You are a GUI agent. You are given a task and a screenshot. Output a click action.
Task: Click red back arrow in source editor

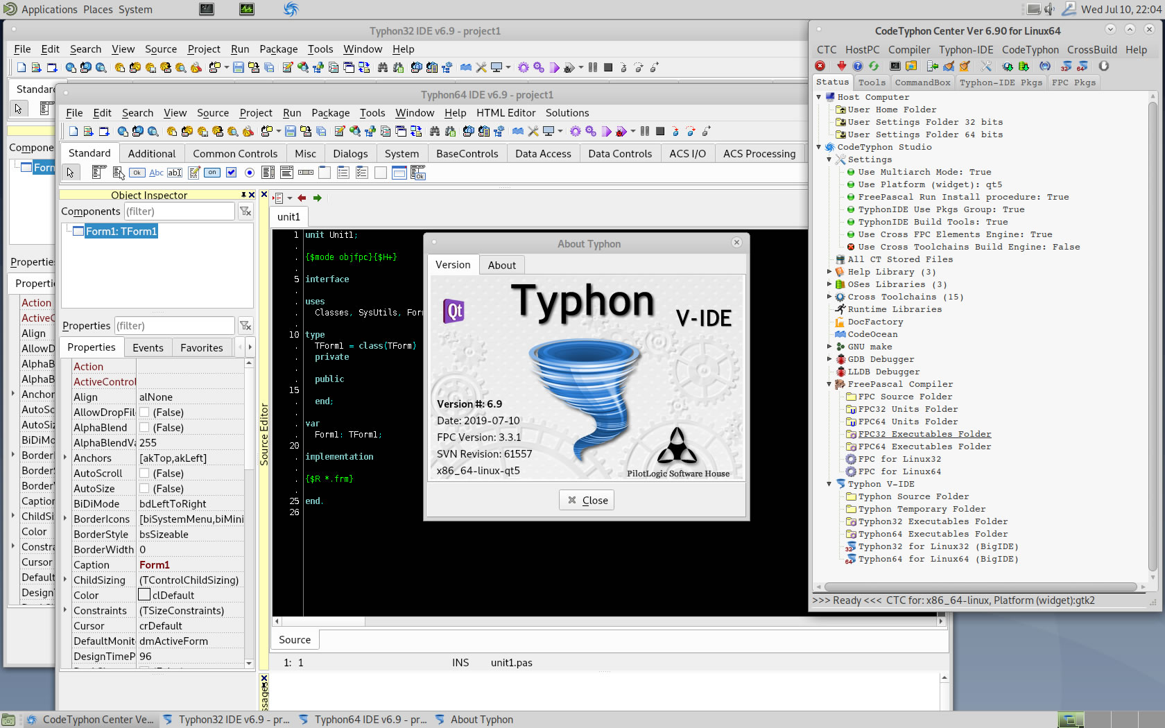point(302,198)
